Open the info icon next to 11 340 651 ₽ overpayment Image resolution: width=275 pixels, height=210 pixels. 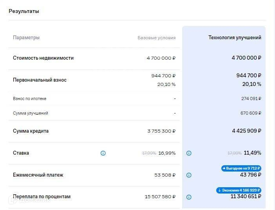189,197
